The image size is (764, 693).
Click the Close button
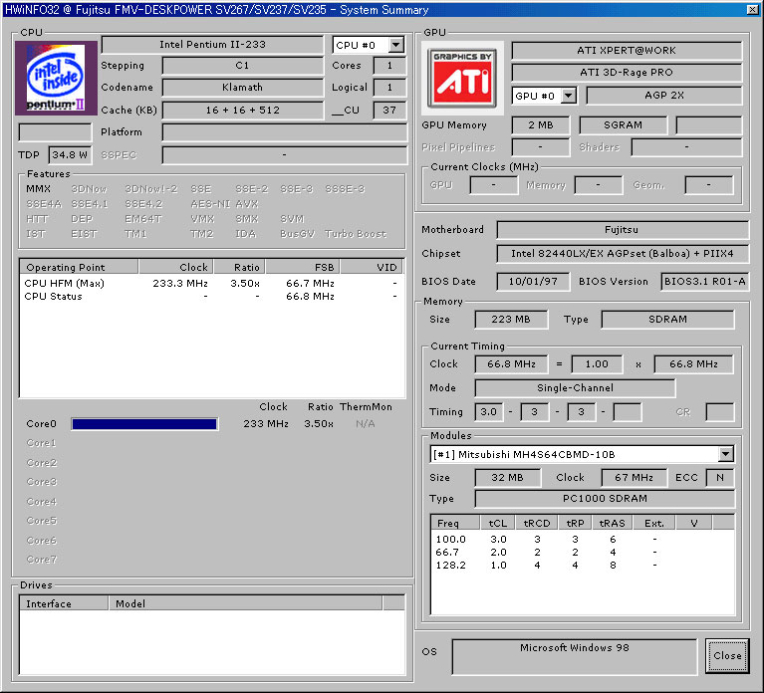point(727,655)
